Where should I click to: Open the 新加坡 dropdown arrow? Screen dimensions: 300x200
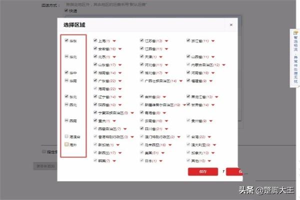click(118, 145)
